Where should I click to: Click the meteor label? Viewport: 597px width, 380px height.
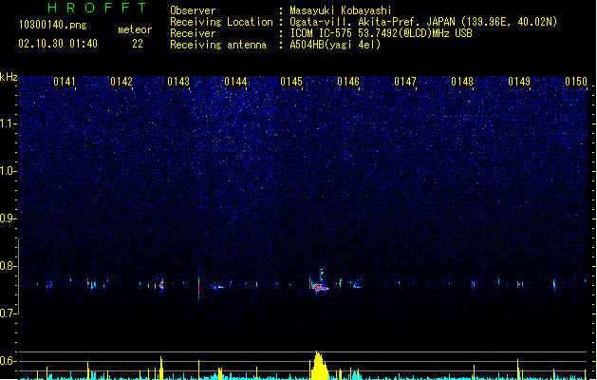[x=135, y=29]
